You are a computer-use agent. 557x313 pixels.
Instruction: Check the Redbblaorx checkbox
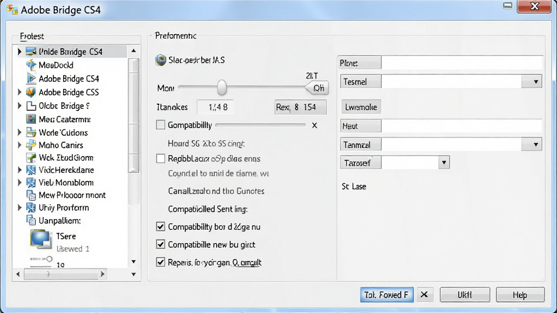[x=160, y=158]
